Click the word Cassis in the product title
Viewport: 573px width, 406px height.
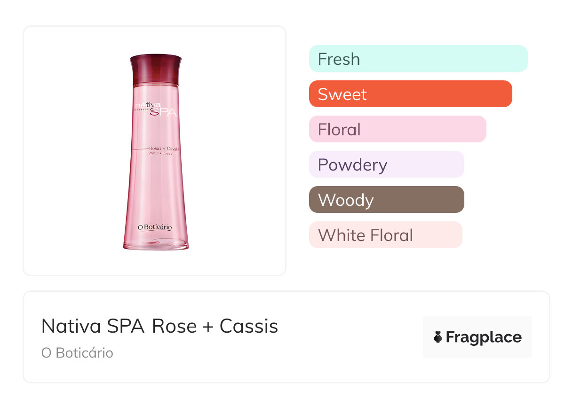(x=249, y=326)
